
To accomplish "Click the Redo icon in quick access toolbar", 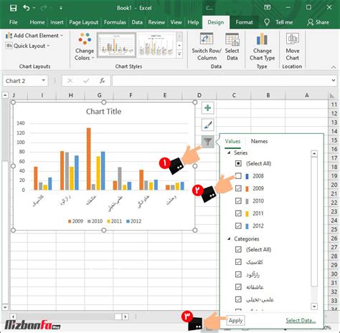I will 43,8.
